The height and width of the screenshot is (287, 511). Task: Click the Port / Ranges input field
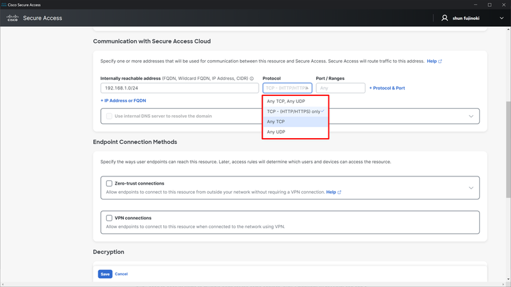coord(340,88)
